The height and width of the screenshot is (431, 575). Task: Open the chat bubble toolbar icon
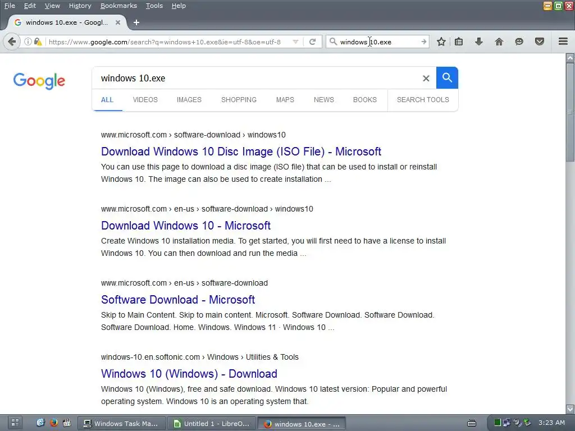click(519, 42)
